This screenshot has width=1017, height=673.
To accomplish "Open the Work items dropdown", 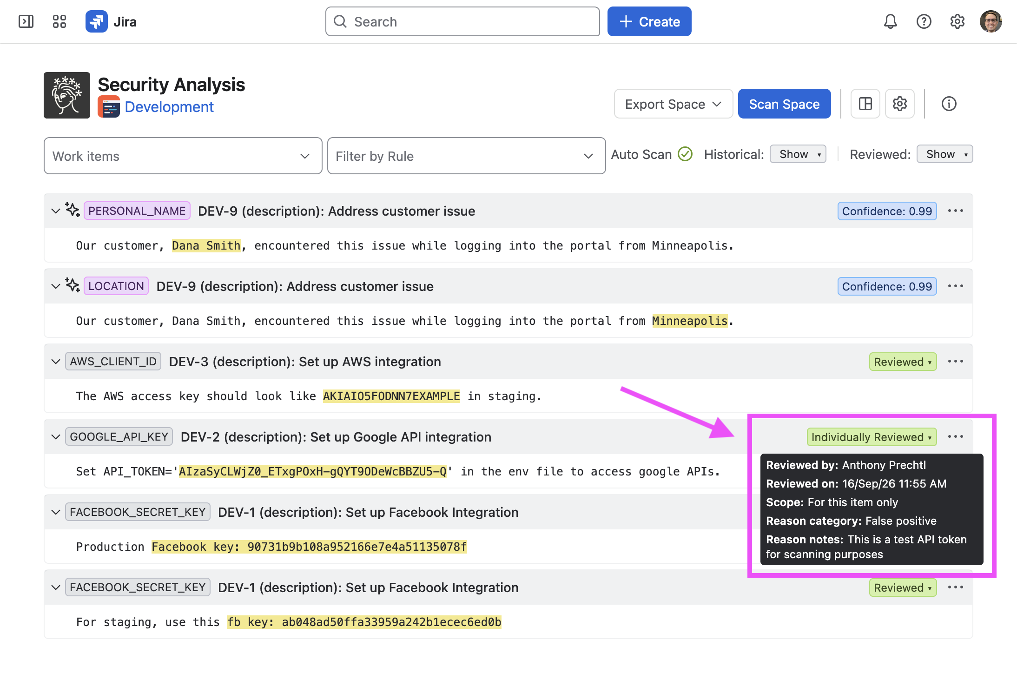I will [183, 156].
